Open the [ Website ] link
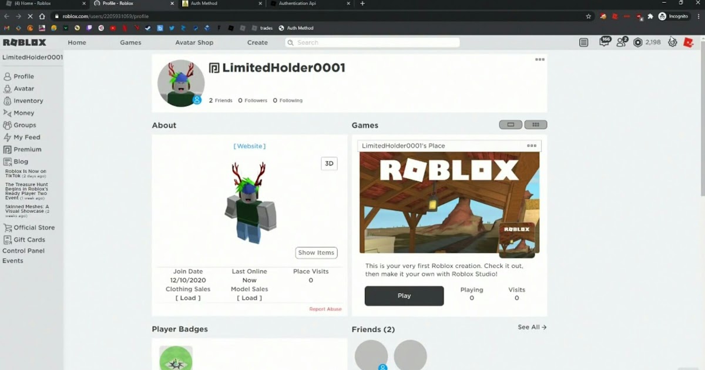This screenshot has width=705, height=370. [250, 146]
